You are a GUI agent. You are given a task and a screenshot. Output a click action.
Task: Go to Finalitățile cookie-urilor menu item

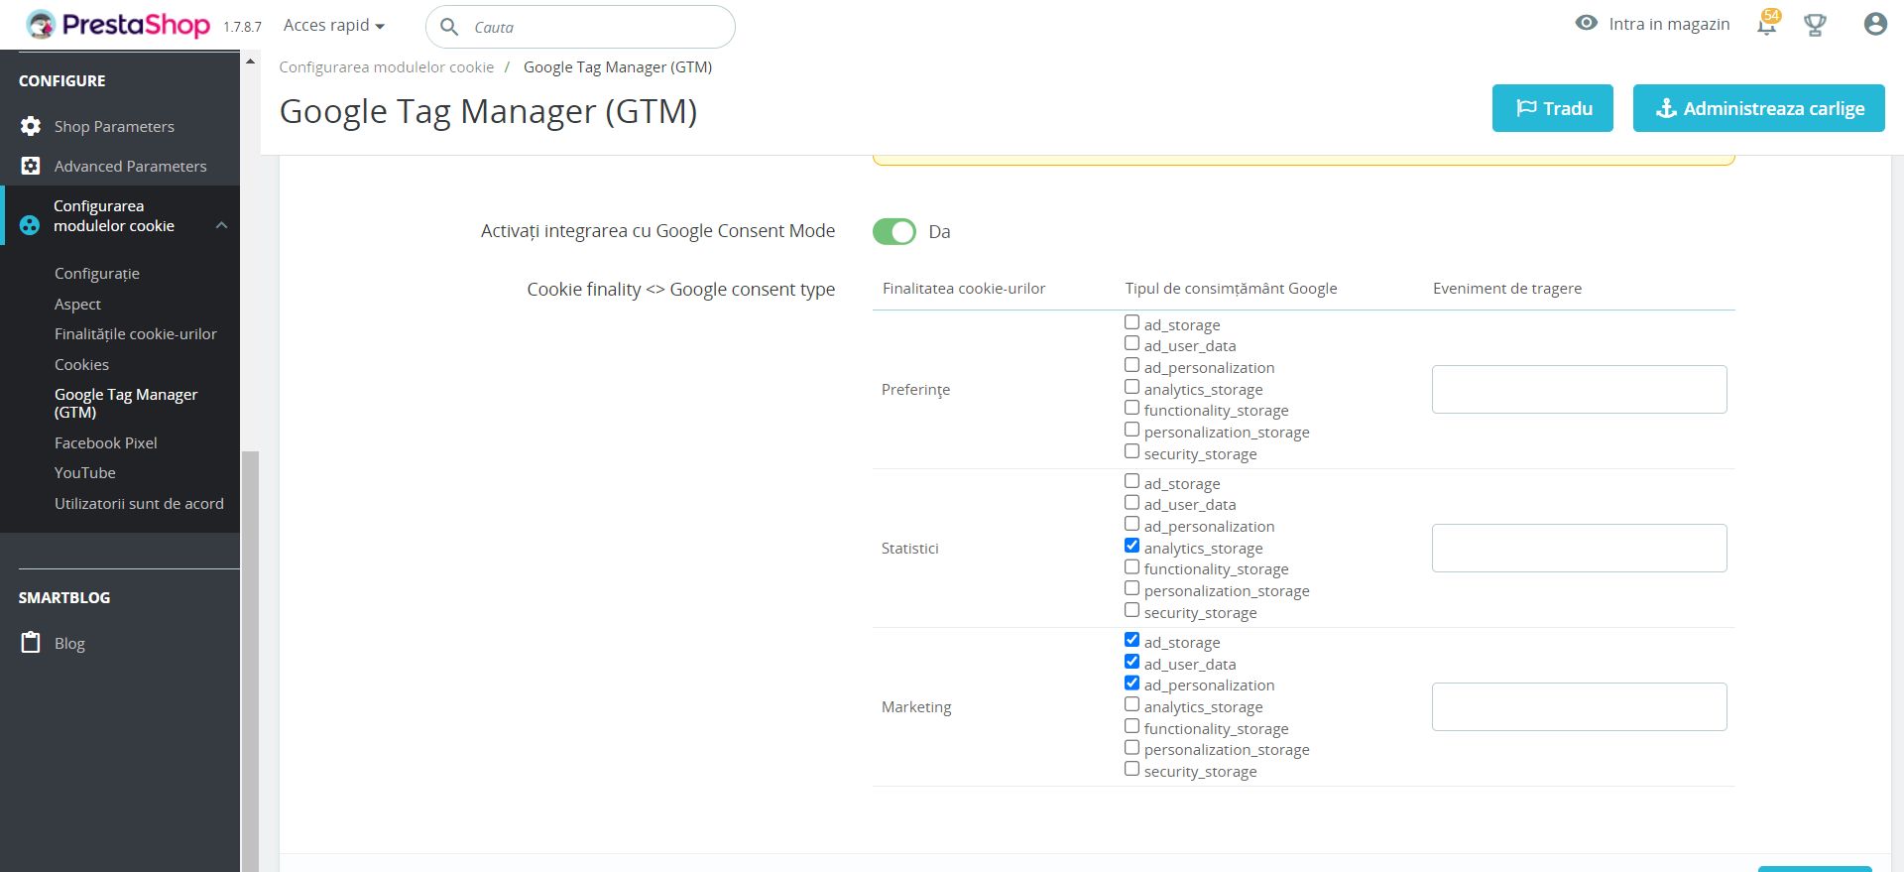click(135, 333)
